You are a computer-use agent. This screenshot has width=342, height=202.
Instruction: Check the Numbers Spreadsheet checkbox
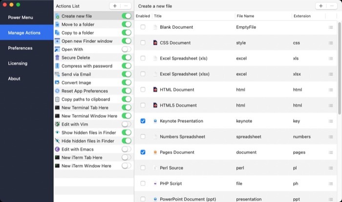143,136
